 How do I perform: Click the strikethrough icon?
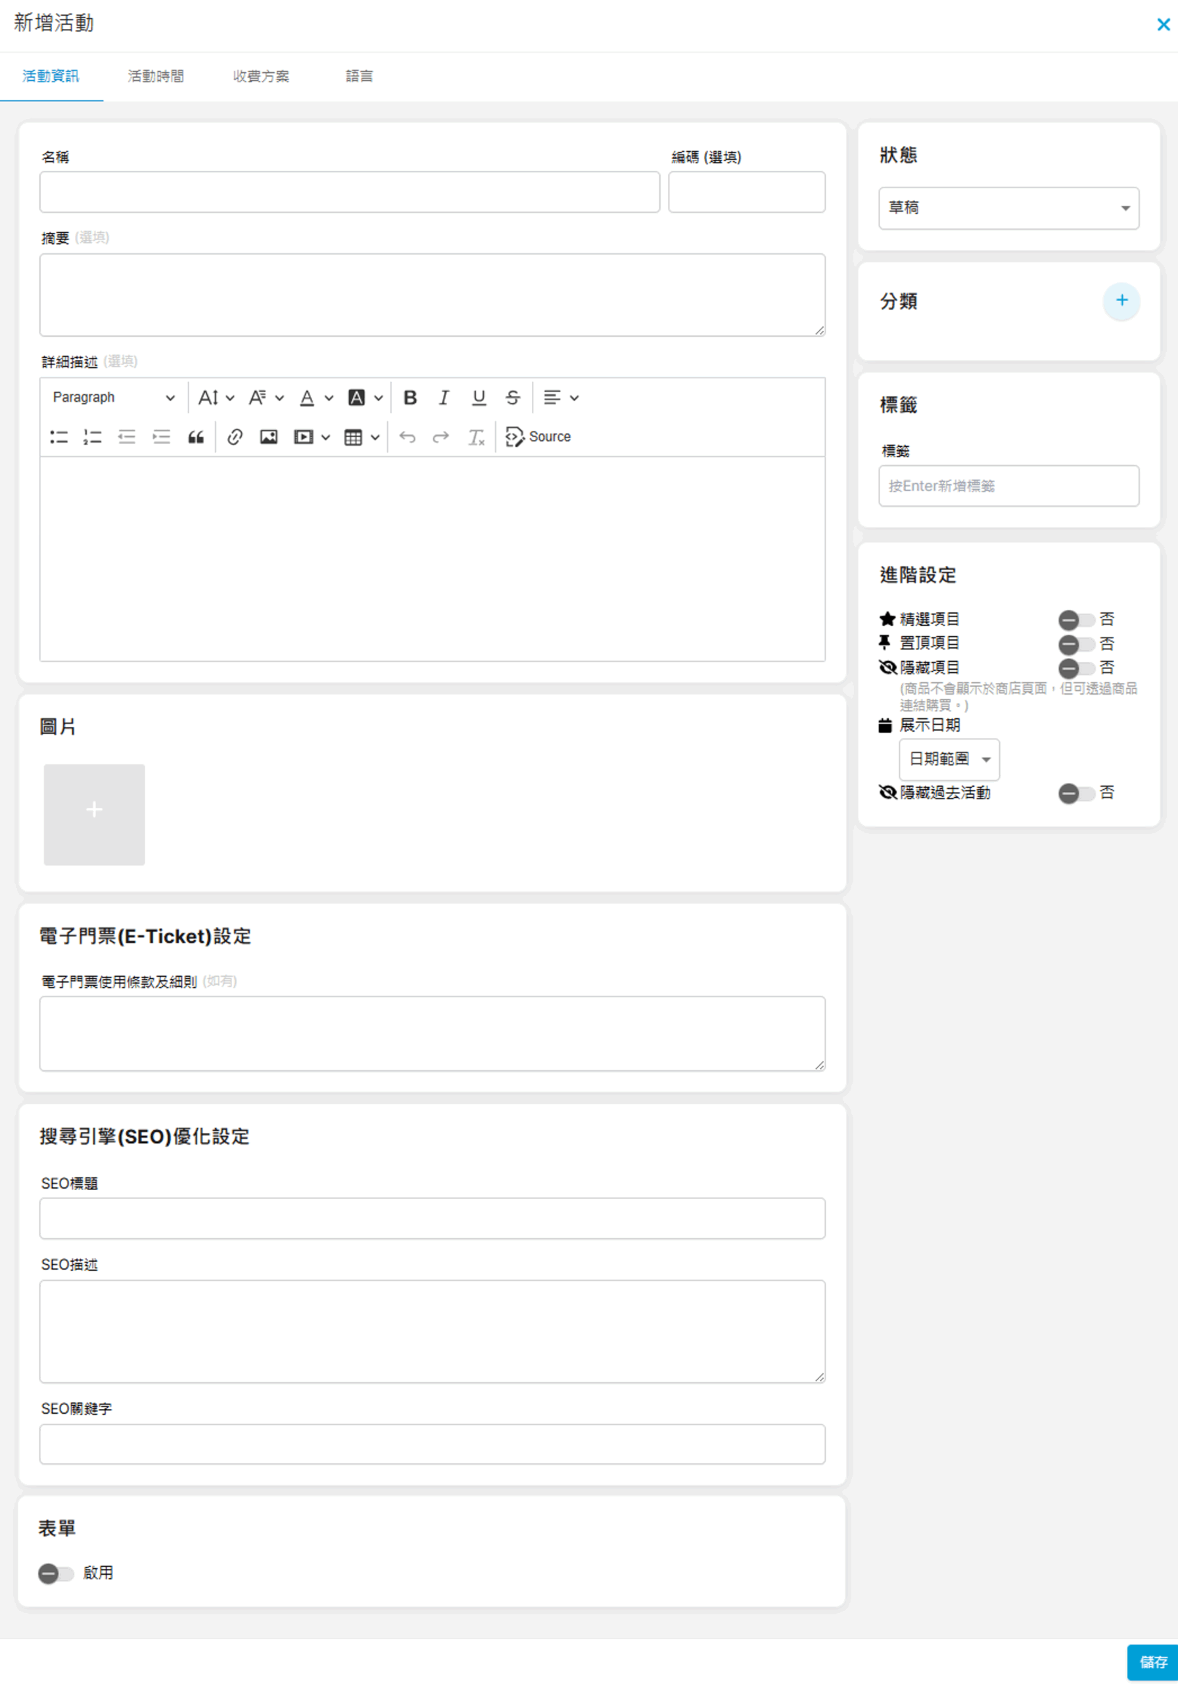click(512, 397)
